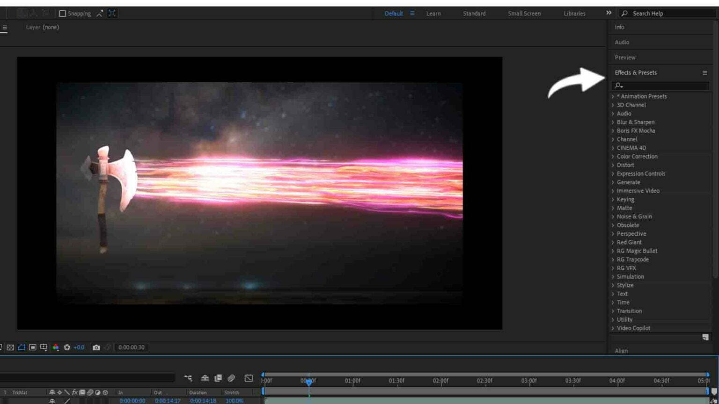This screenshot has width=719, height=404.
Task: Expand the Color Correction effects category
Action: click(x=636, y=156)
